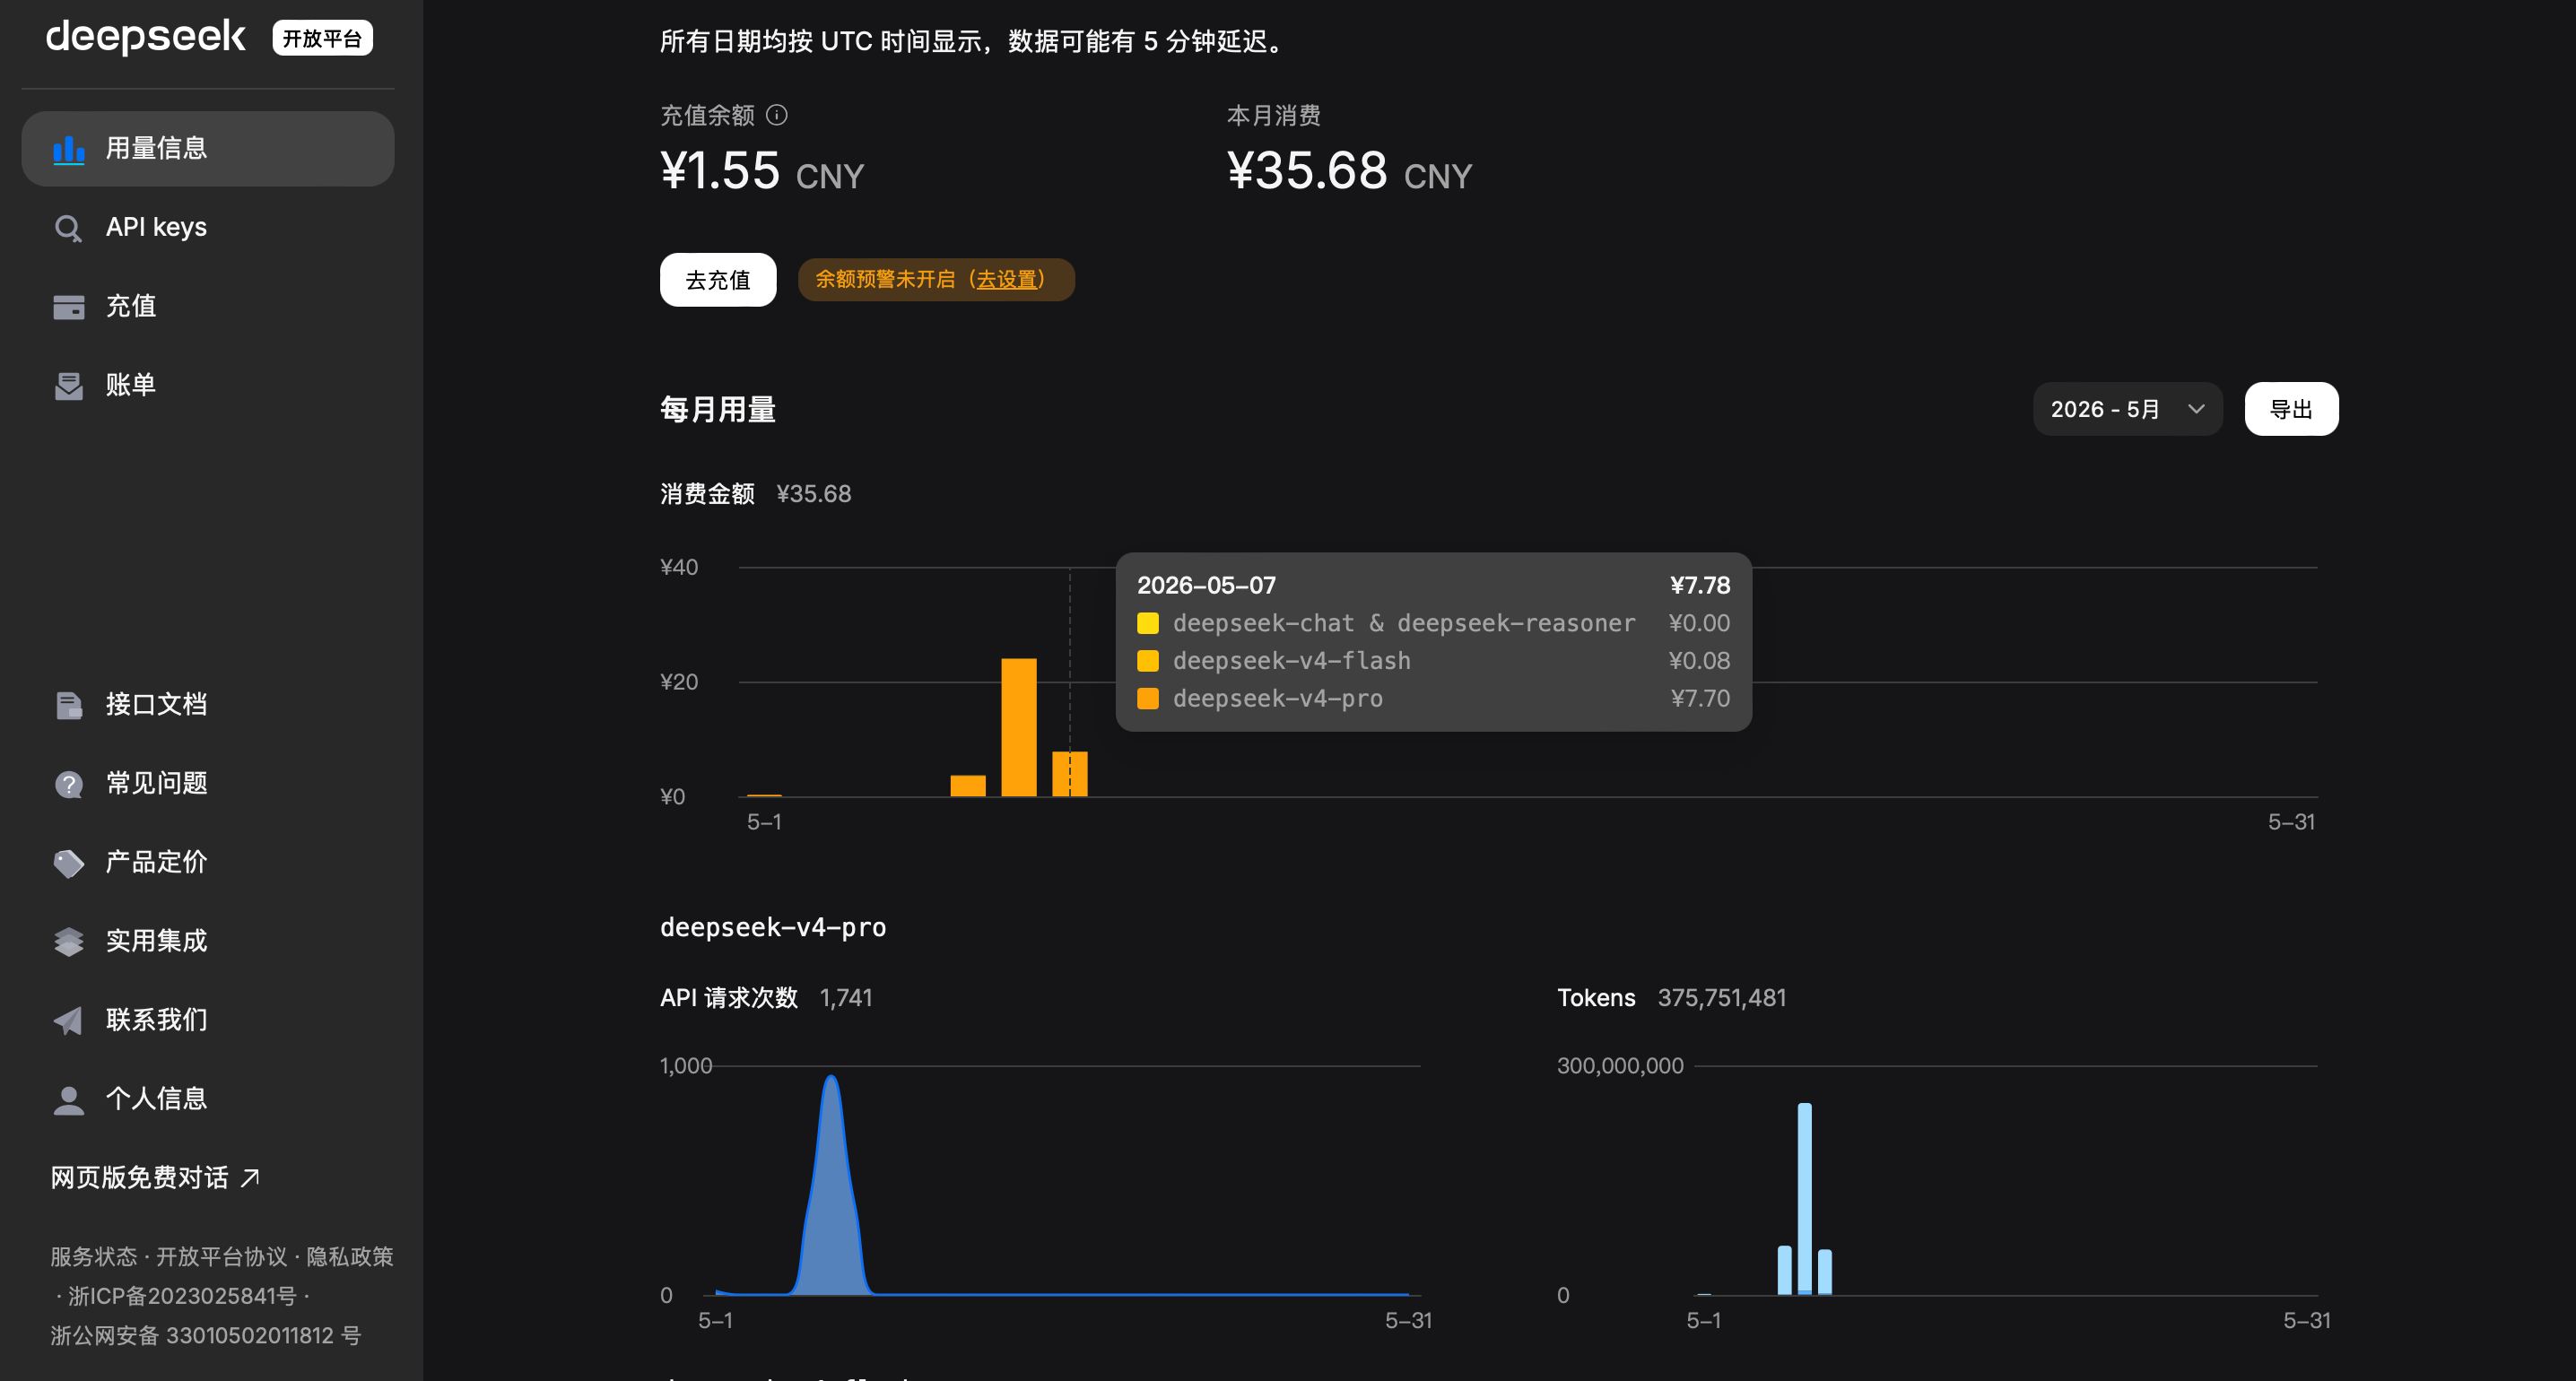Click the external arrow icon after 网页版免费对话

(x=251, y=1178)
